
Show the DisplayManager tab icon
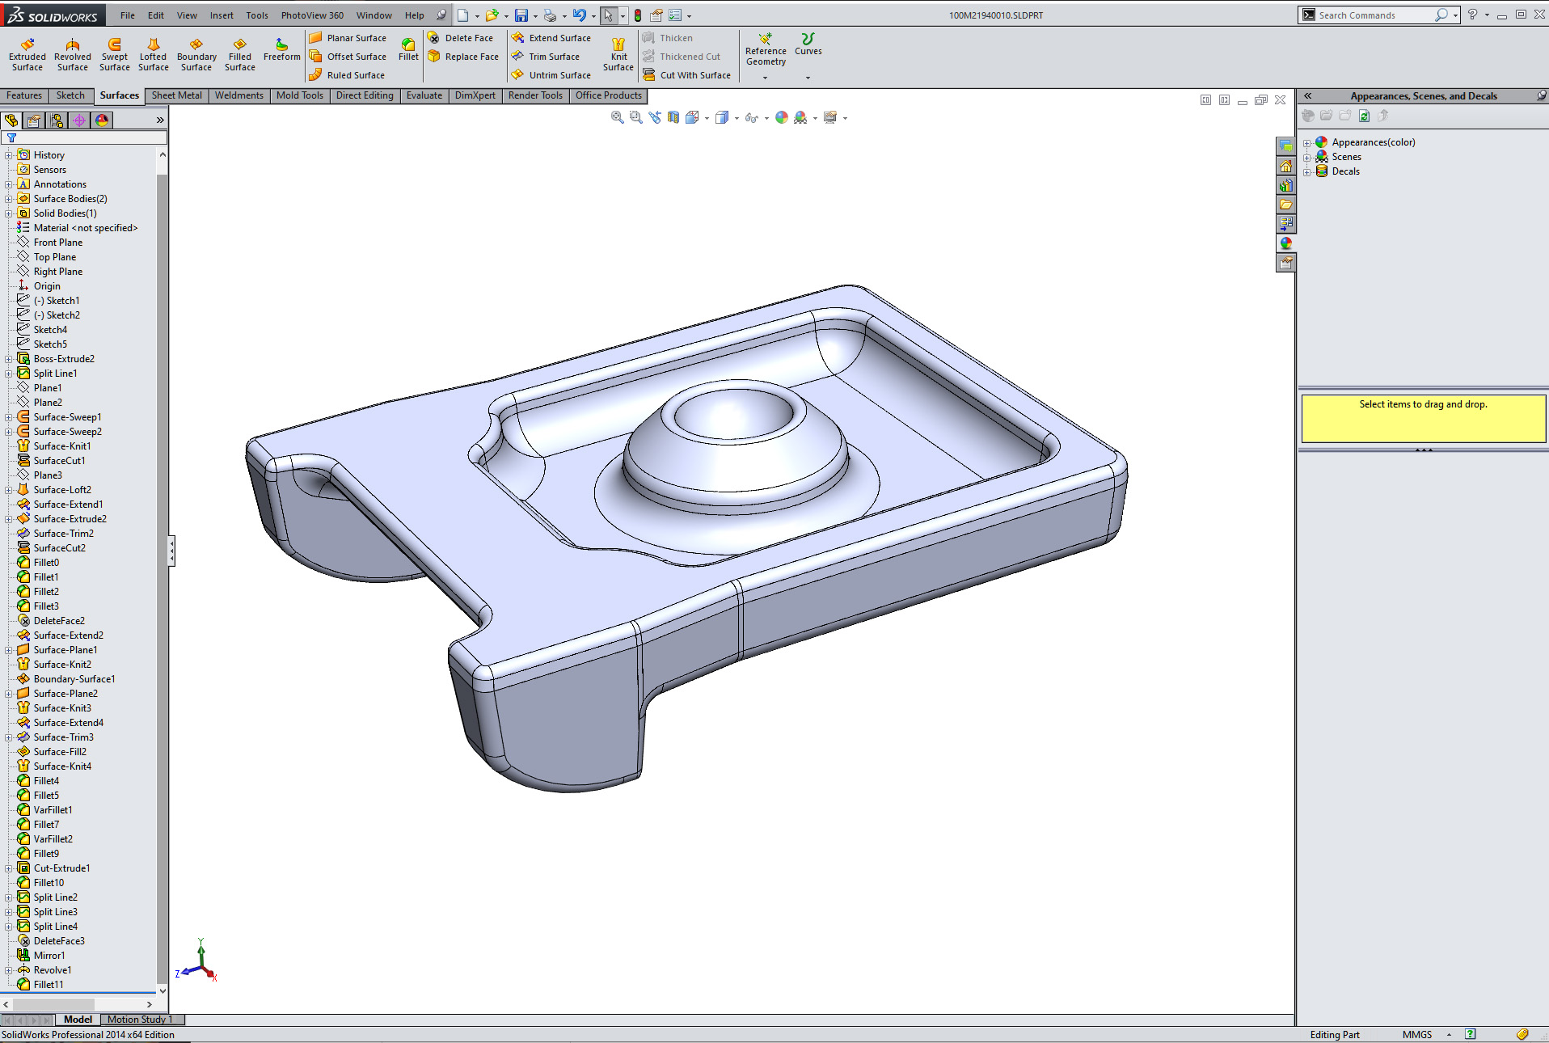(102, 120)
